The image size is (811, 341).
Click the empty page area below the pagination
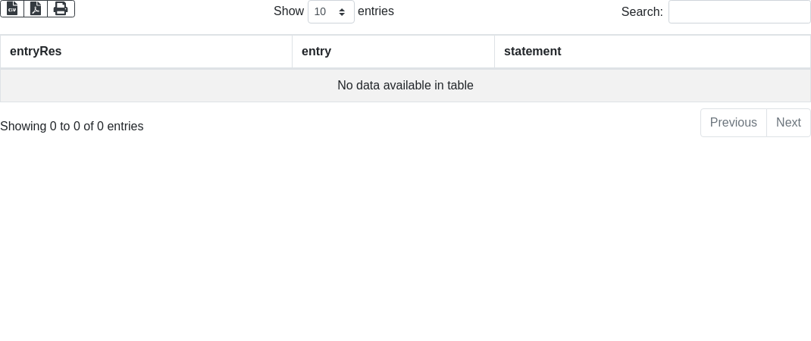coord(405,242)
